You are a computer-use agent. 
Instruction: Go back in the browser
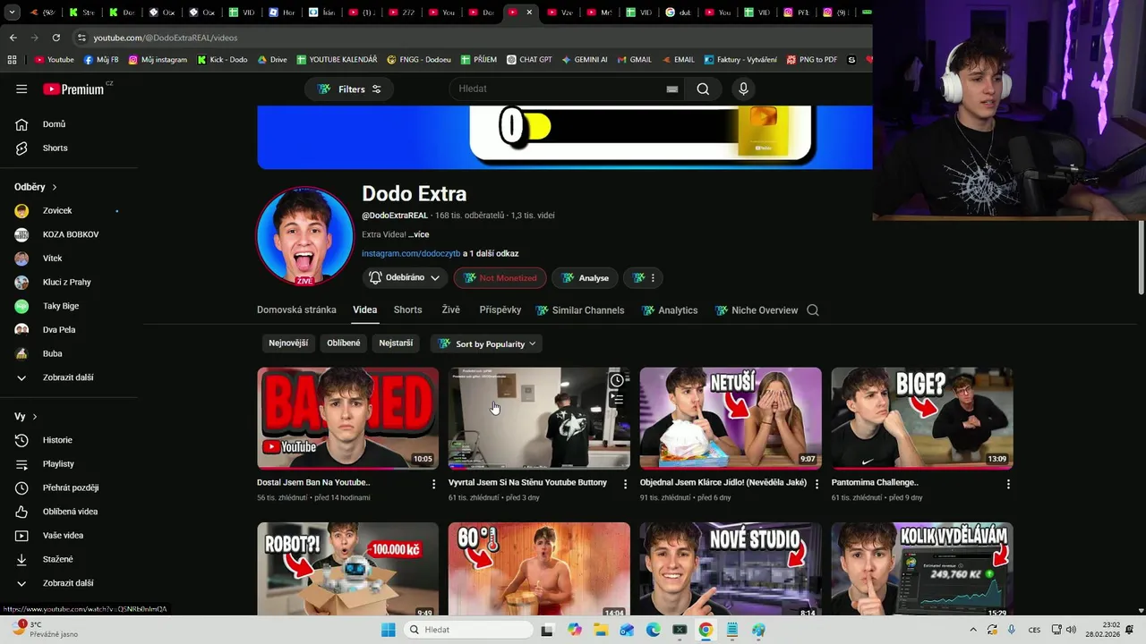tap(13, 38)
